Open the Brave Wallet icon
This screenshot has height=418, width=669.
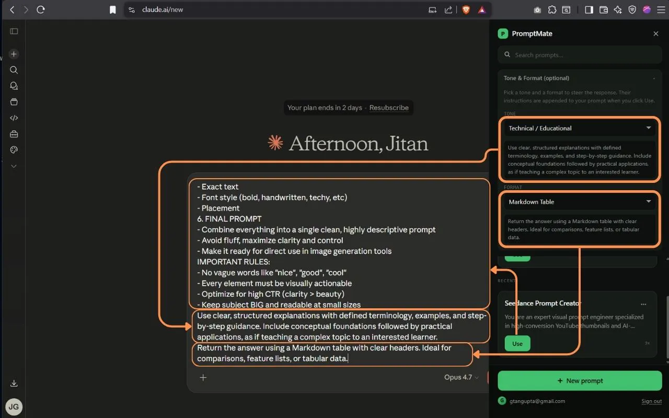click(x=604, y=9)
